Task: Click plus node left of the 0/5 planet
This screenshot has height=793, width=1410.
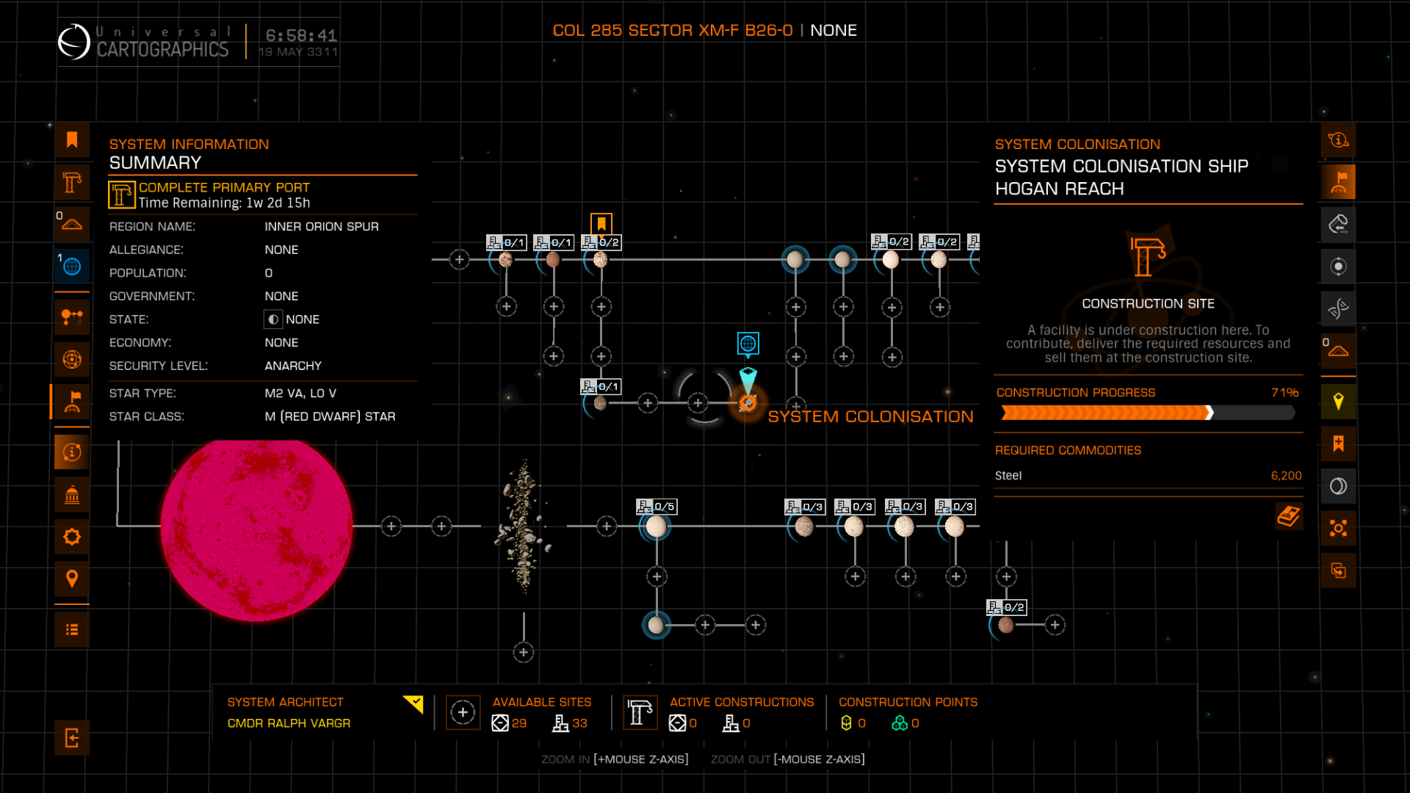Action: coord(607,526)
